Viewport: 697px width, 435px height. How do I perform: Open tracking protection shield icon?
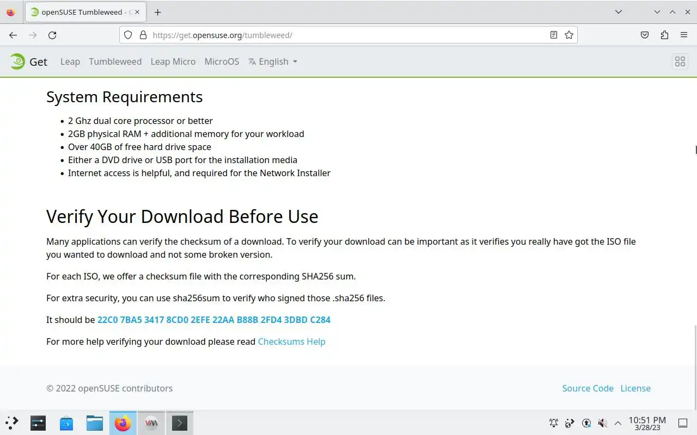click(x=128, y=35)
